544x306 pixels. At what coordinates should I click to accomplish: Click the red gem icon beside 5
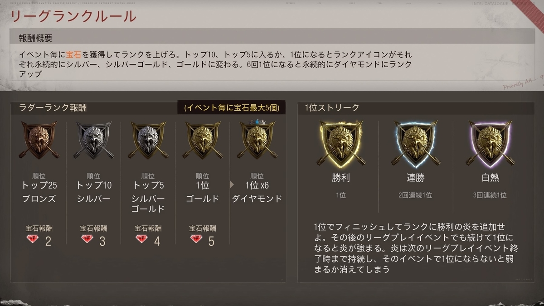(x=196, y=239)
